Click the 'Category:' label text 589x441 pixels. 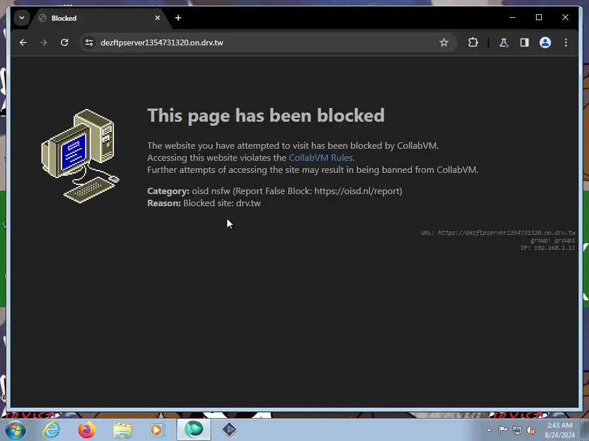pos(169,191)
